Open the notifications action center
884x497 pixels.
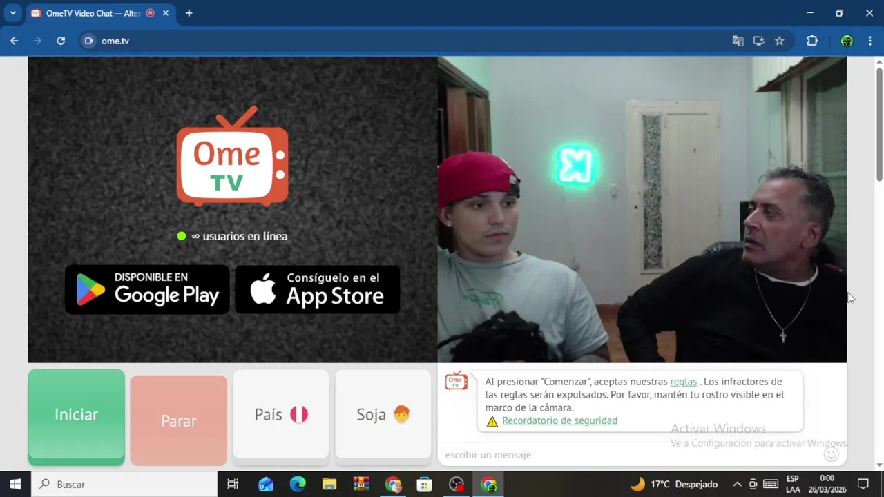(x=863, y=484)
